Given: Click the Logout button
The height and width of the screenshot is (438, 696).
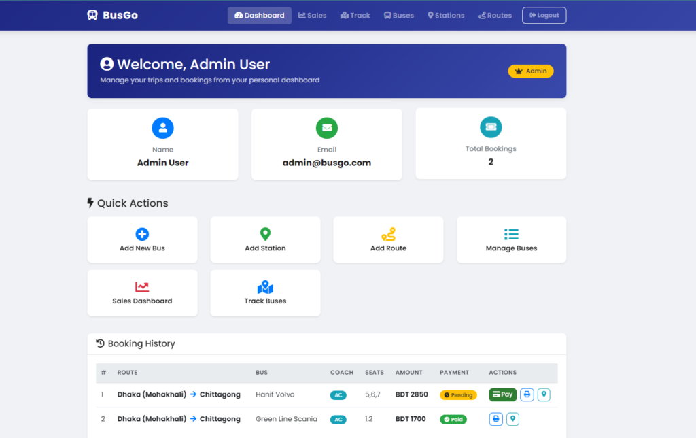Looking at the screenshot, I should point(544,15).
